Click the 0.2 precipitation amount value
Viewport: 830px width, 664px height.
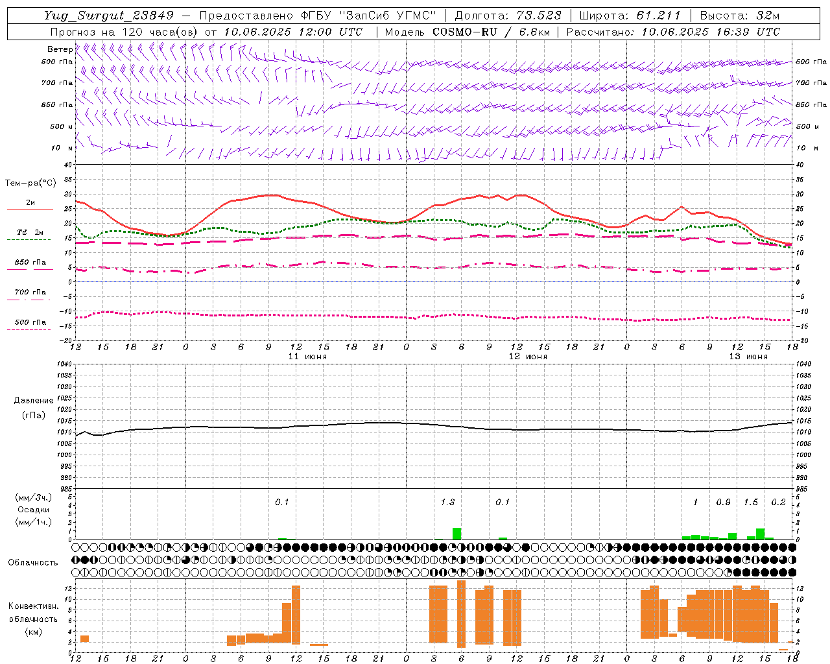778,503
